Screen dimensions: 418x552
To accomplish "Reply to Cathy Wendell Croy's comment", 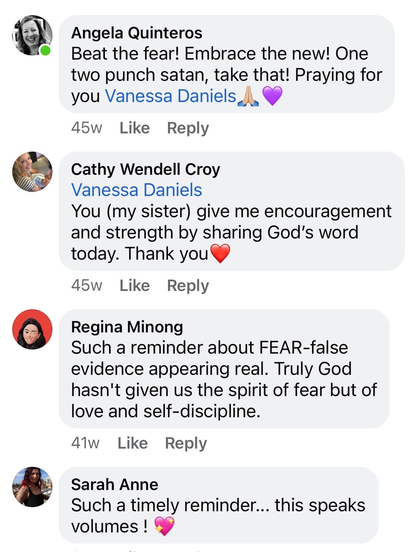I will point(188,286).
